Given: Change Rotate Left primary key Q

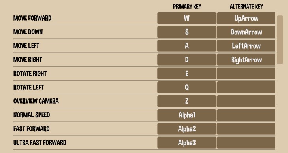Looking at the screenshot, I should [187, 87].
